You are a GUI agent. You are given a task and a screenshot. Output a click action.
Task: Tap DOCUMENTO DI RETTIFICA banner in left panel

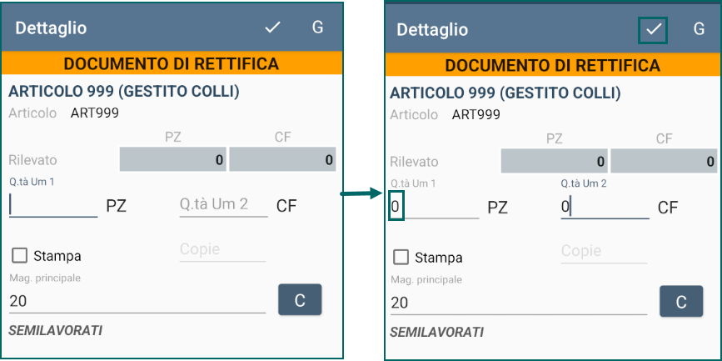pyautogui.click(x=172, y=63)
